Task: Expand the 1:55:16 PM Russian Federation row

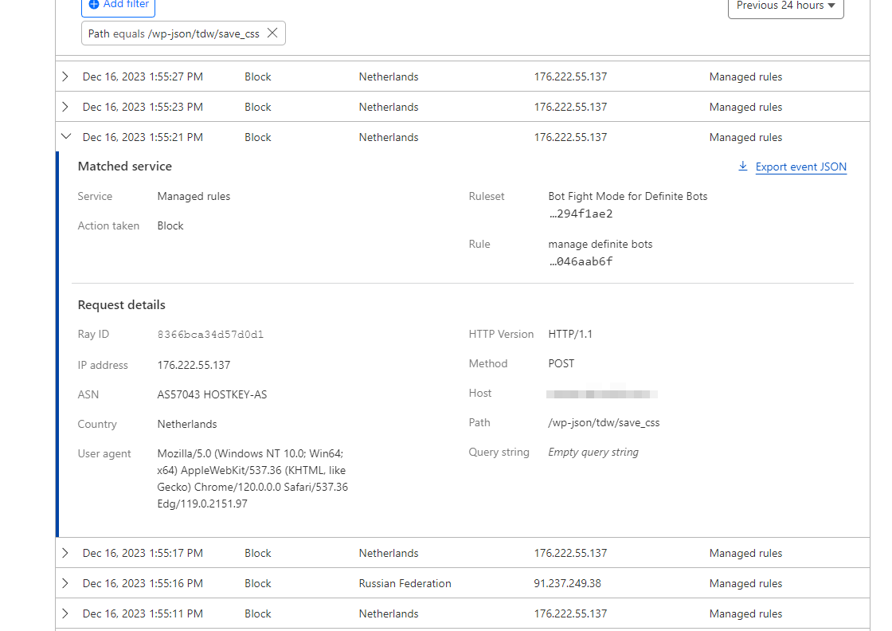Action: 65,582
